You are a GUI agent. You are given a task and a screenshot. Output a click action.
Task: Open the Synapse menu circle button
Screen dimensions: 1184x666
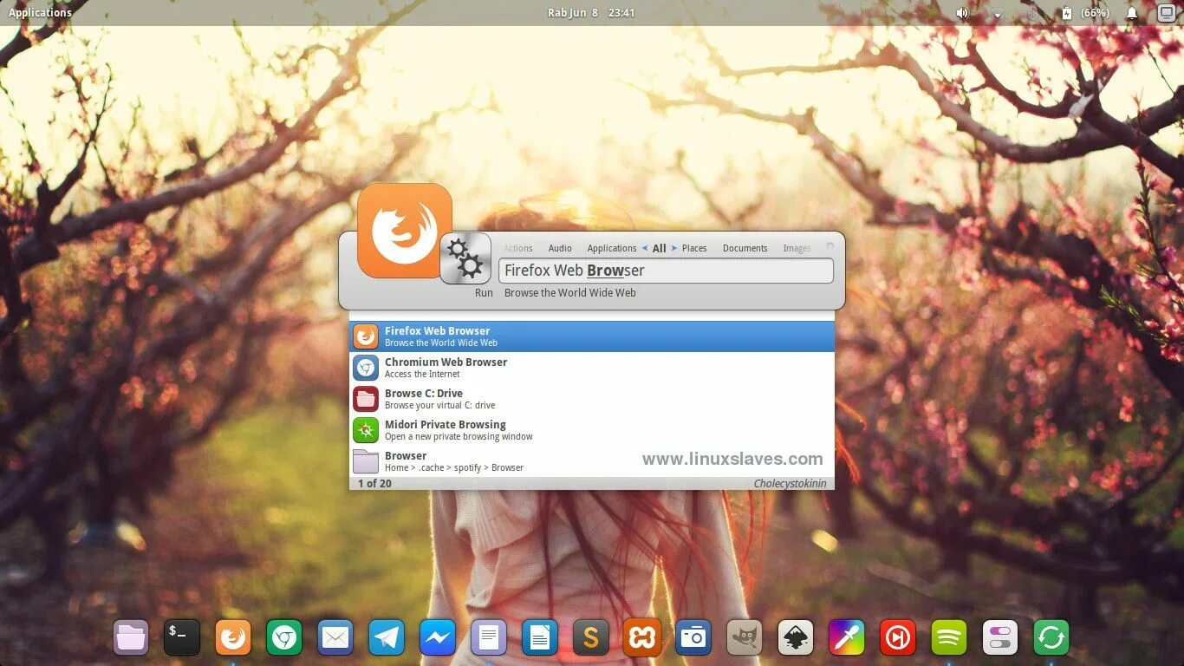pyautogui.click(x=829, y=246)
